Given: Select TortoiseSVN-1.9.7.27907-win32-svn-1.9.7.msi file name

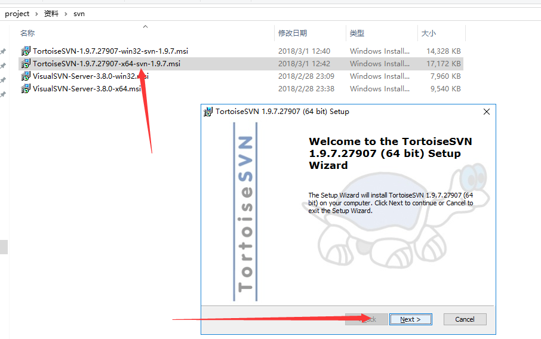Looking at the screenshot, I should click(110, 51).
